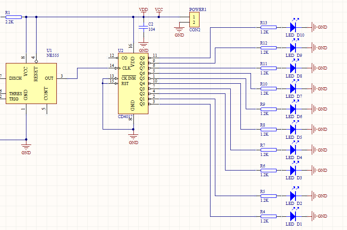Click the RESET pin label on NE555
The height and width of the screenshot is (230, 347).
point(36,74)
